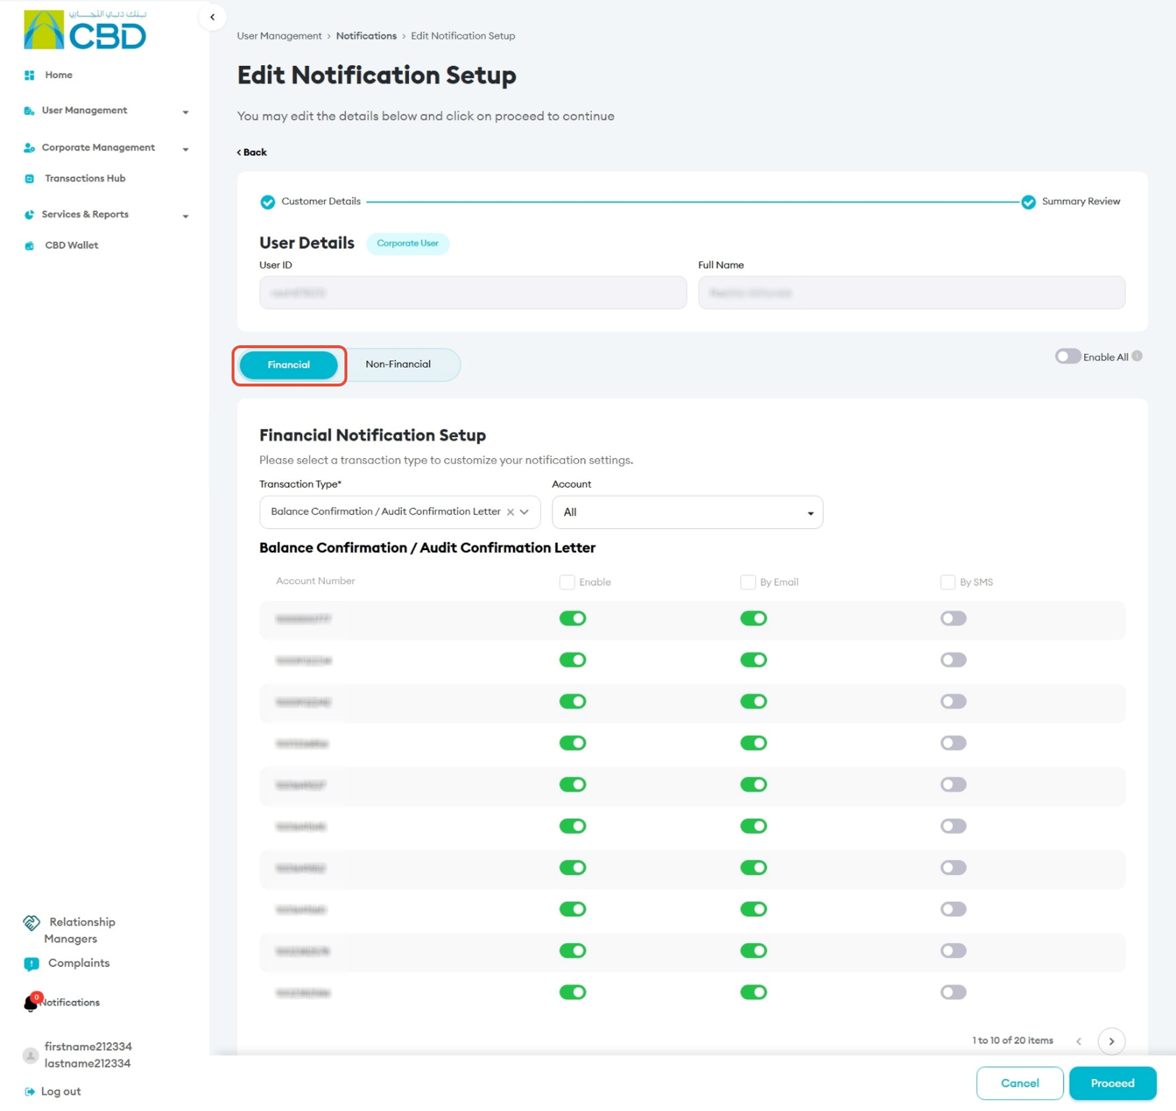Toggle By SMS switch in first account row
The height and width of the screenshot is (1111, 1176).
953,619
